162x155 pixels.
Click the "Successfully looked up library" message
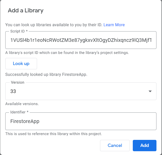pos(46,74)
